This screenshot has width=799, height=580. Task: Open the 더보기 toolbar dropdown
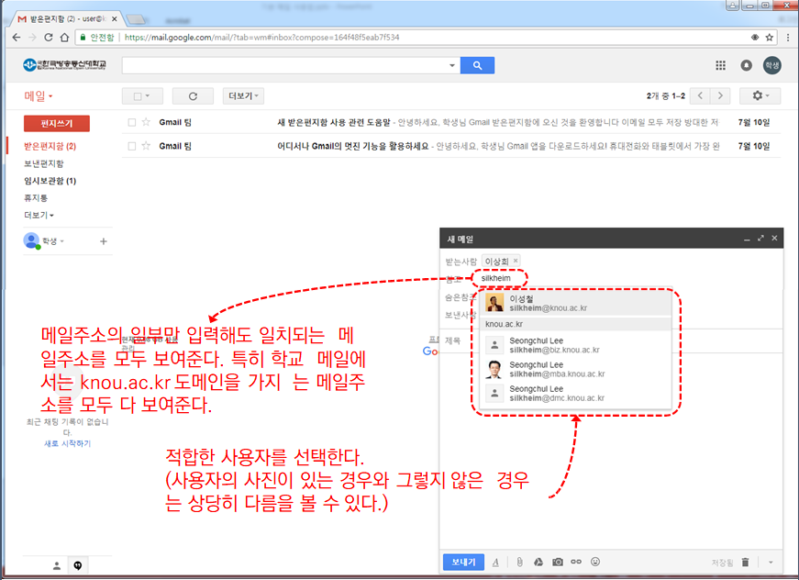tap(243, 95)
